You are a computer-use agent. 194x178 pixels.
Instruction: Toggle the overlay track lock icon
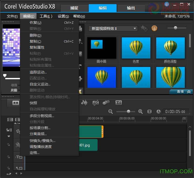[9, 144]
